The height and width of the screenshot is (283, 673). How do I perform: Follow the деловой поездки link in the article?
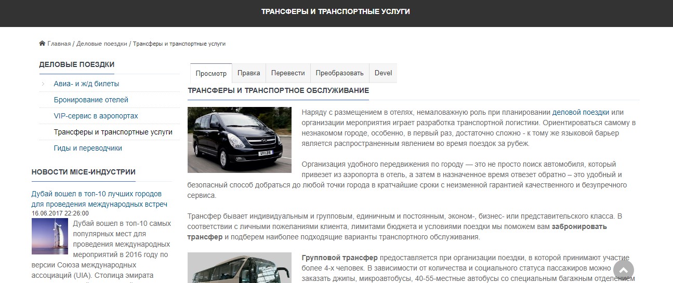(x=580, y=112)
